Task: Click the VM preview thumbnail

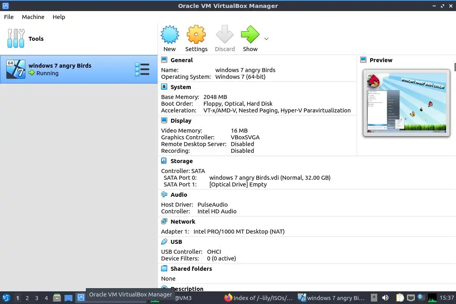Action: tap(406, 103)
